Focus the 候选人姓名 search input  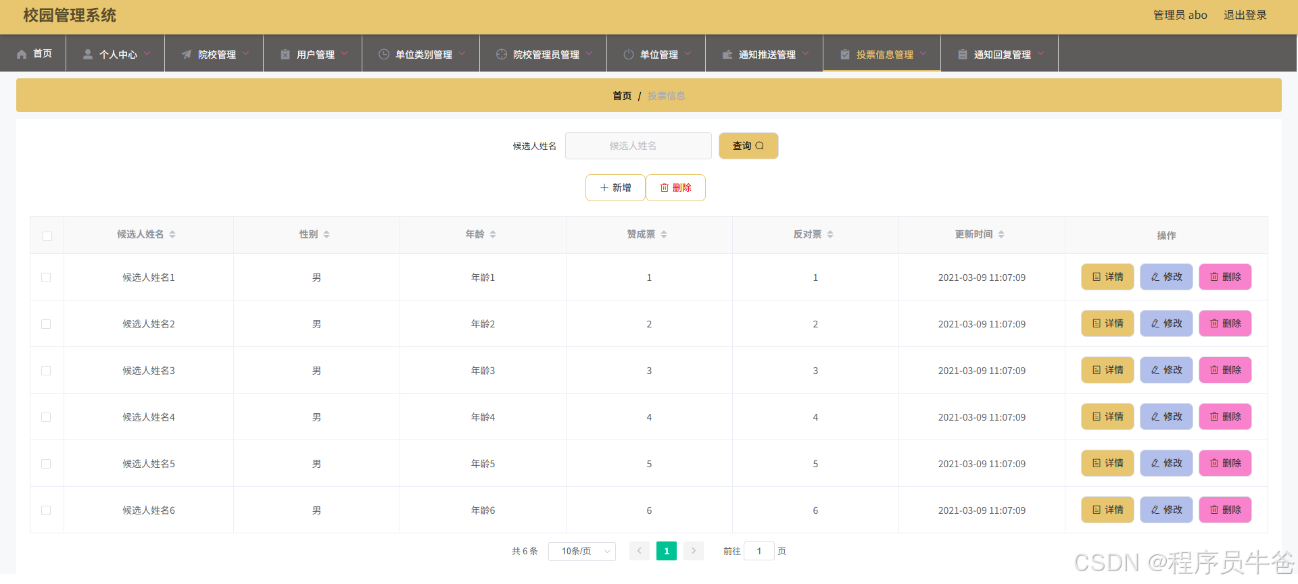coord(638,146)
